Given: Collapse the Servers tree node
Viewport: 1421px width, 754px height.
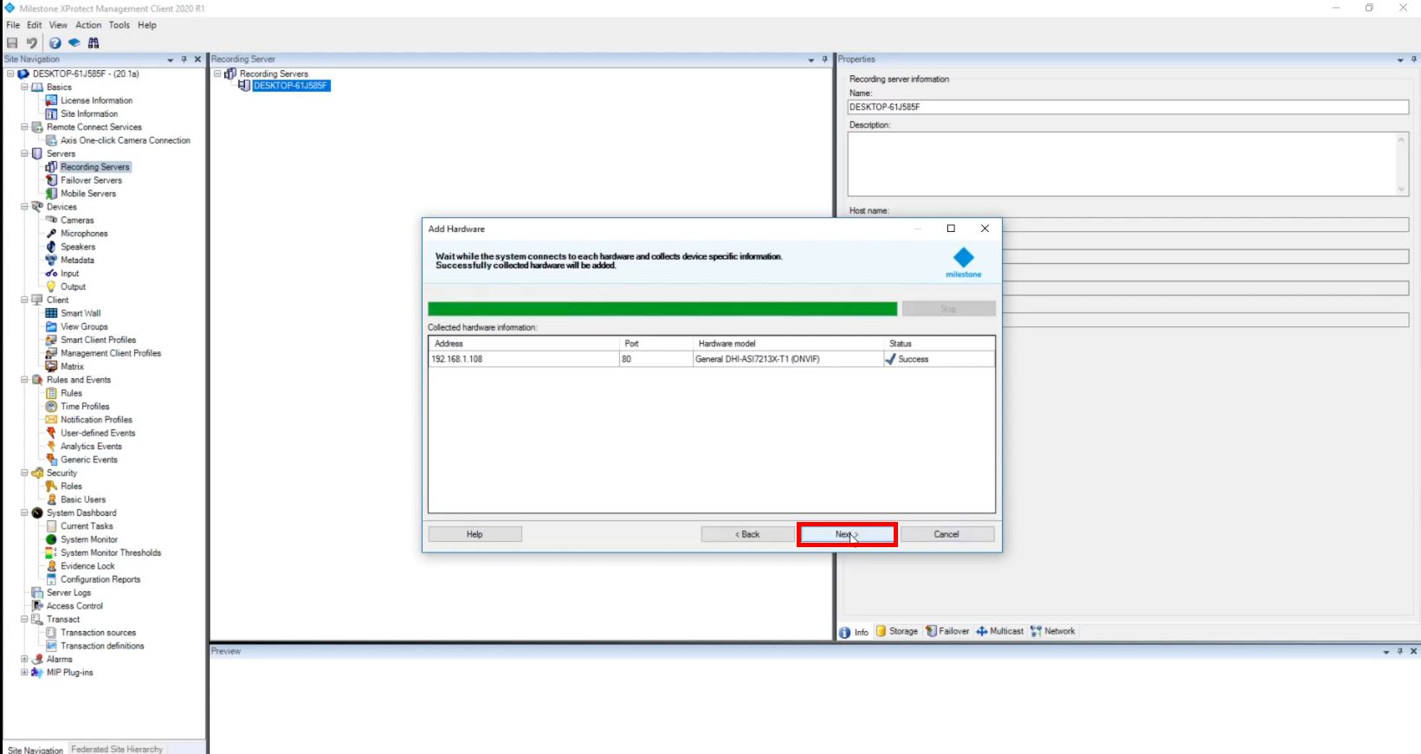Looking at the screenshot, I should coord(24,153).
